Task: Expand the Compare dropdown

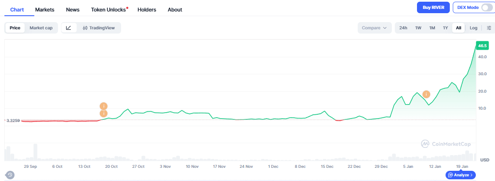Action: (x=374, y=28)
